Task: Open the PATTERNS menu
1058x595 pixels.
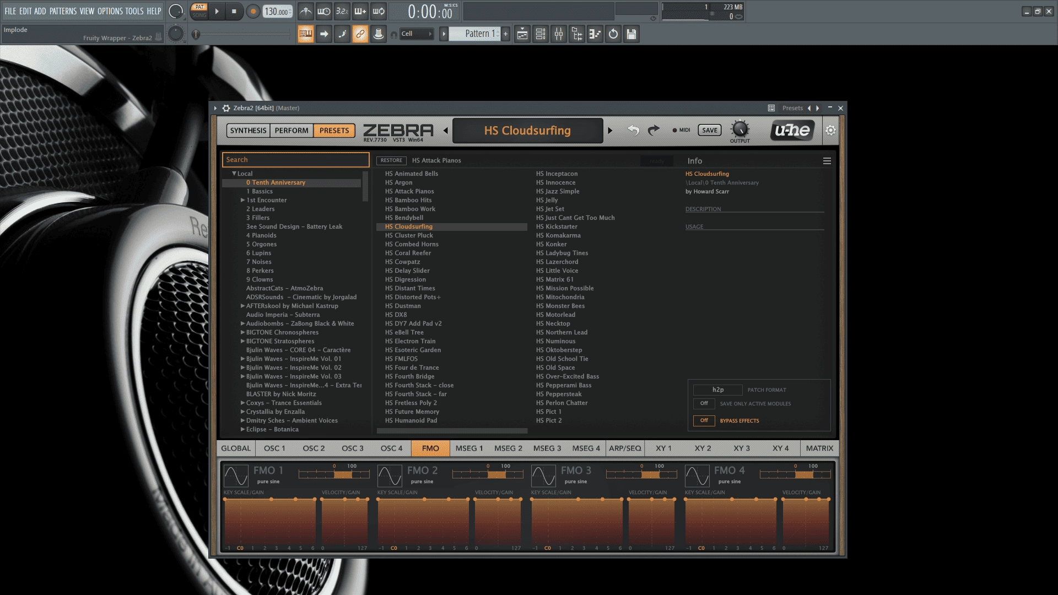Action: click(63, 11)
